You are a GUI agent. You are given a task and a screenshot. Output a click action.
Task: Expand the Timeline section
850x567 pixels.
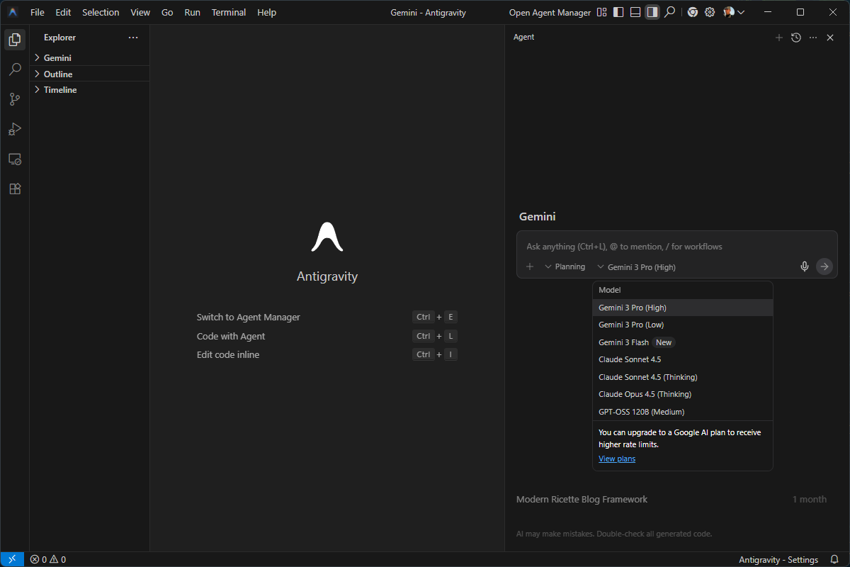(x=90, y=90)
